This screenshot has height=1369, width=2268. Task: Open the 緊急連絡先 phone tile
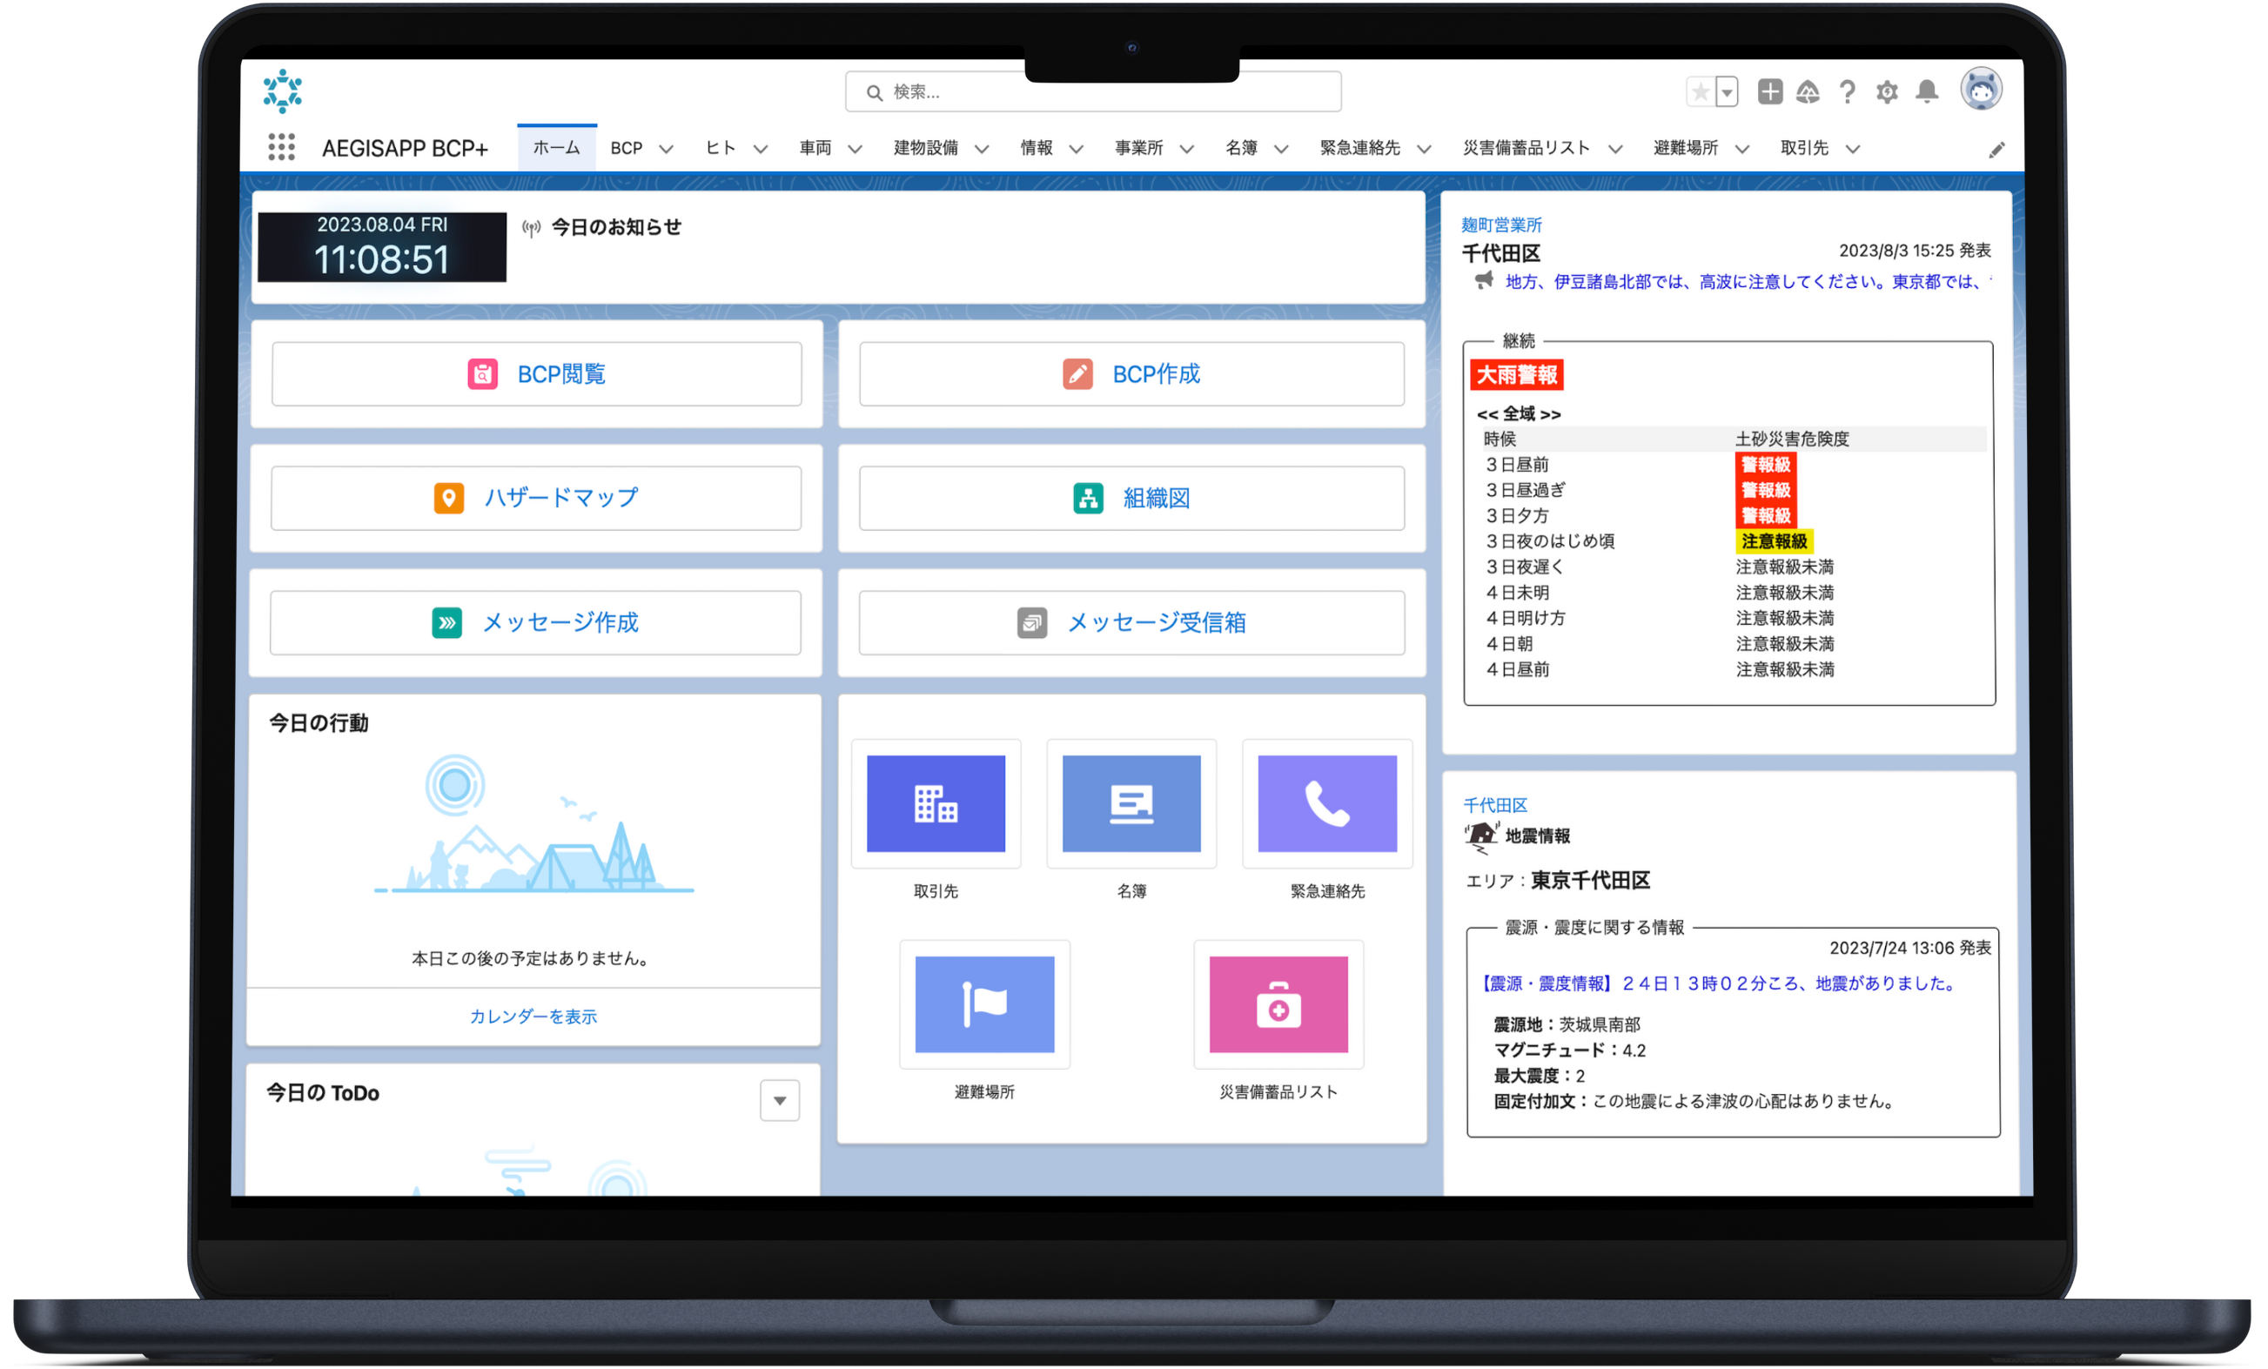click(x=1326, y=803)
